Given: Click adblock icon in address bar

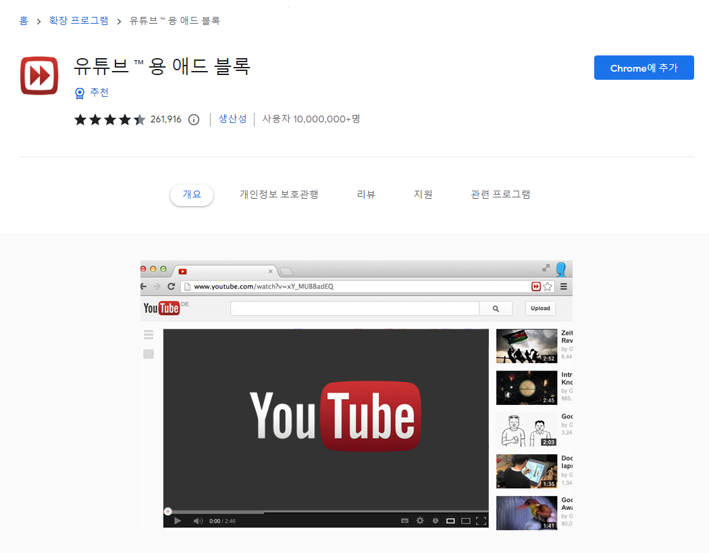Looking at the screenshot, I should coord(536,287).
